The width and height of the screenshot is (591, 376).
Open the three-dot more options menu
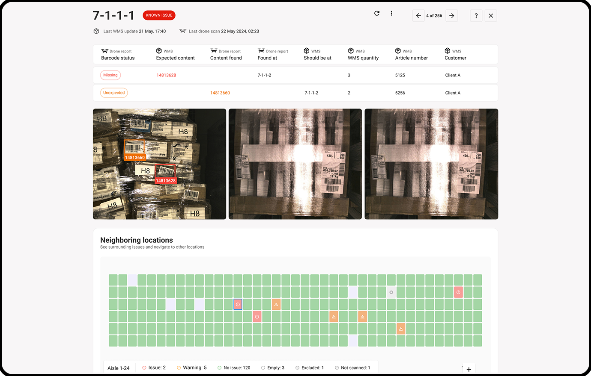391,13
